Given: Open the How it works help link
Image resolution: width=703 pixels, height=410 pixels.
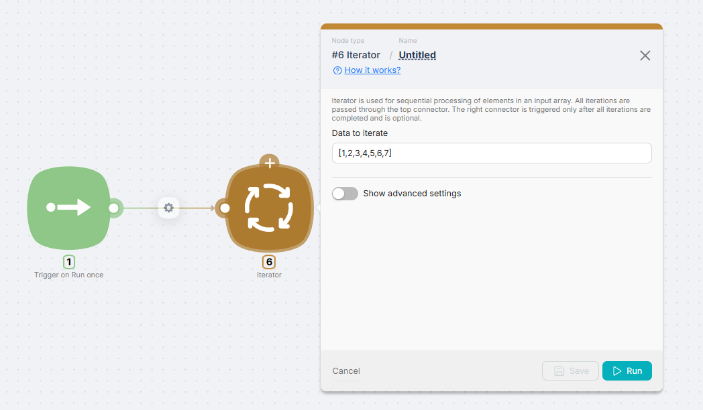Looking at the screenshot, I should (372, 70).
